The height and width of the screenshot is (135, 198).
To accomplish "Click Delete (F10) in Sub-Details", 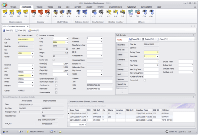I will [148, 39].
